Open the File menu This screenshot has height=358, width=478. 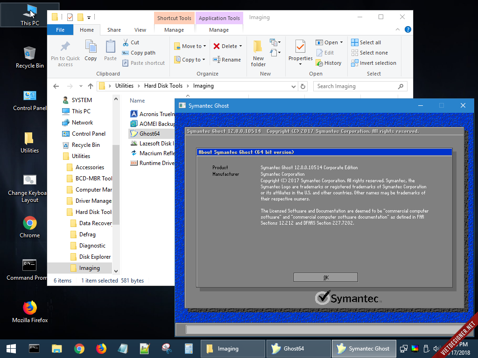(60, 29)
